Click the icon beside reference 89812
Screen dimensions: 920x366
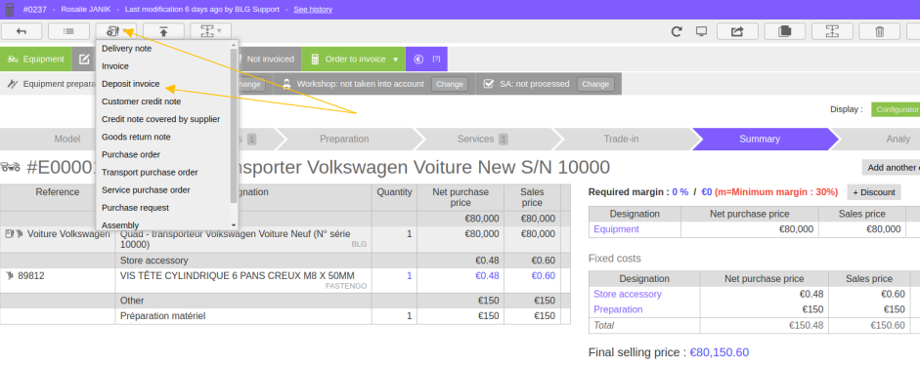(10, 275)
